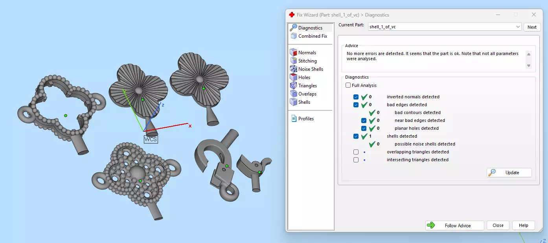
Task: Open Help for the Fix Wizard
Action: 523,225
